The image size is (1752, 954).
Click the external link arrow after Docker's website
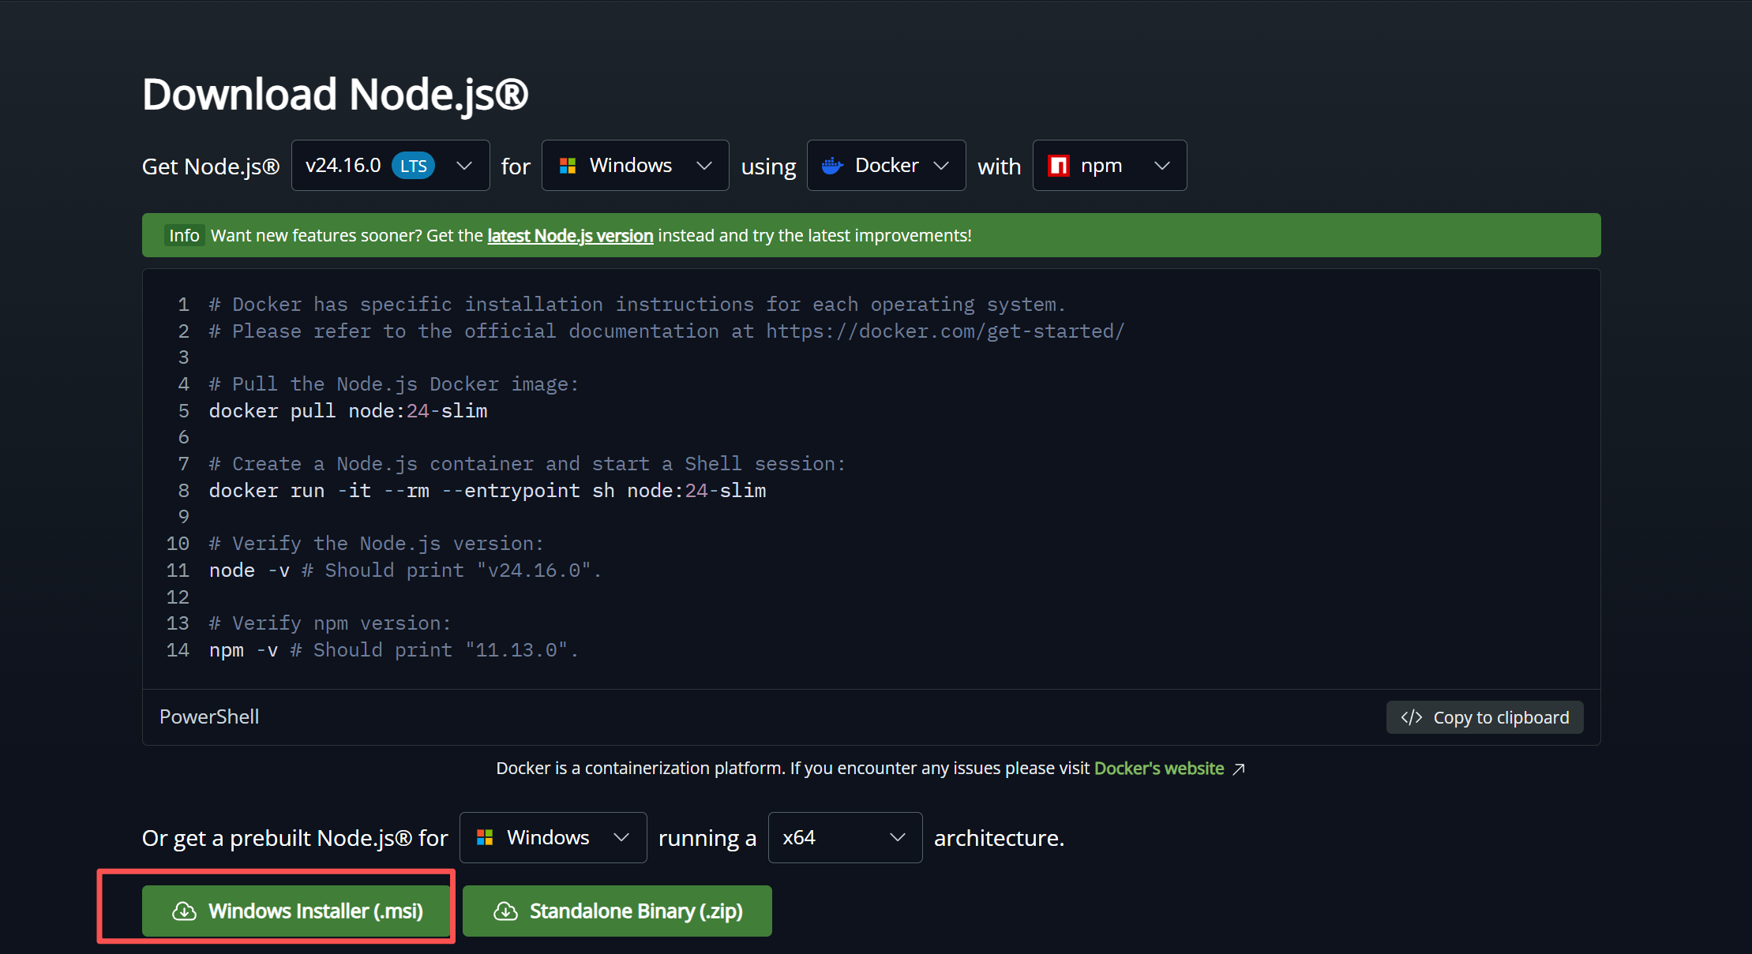[x=1239, y=769]
